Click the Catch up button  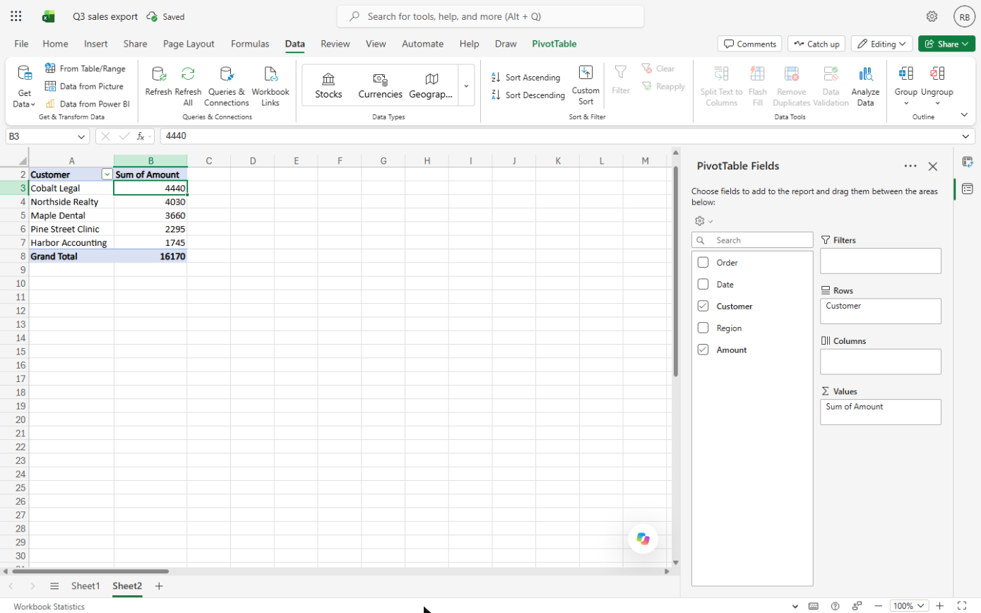(816, 44)
